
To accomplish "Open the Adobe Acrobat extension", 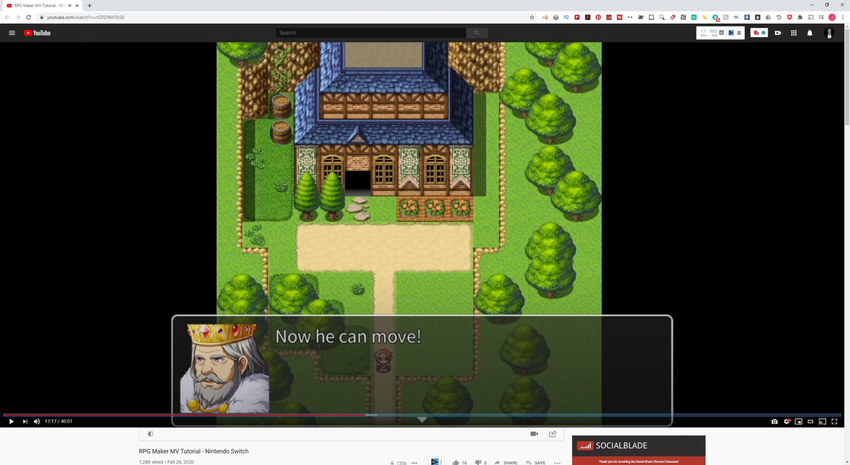I will 587,17.
